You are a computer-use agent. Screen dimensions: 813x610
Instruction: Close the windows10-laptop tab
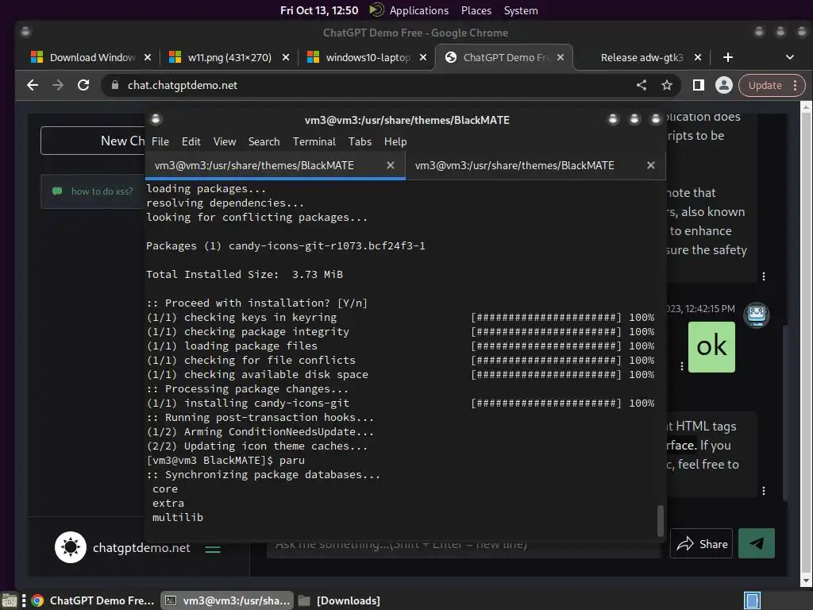(423, 57)
